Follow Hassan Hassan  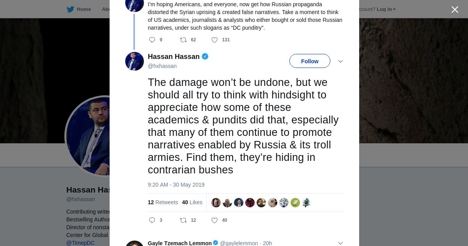point(310,61)
